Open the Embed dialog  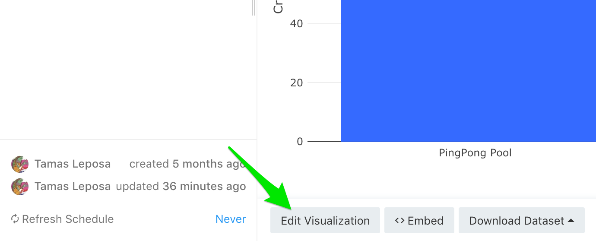tap(419, 220)
